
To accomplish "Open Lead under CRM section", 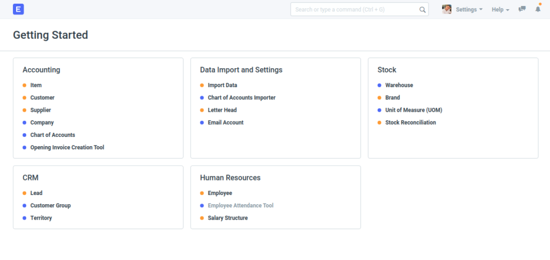I will coord(37,193).
